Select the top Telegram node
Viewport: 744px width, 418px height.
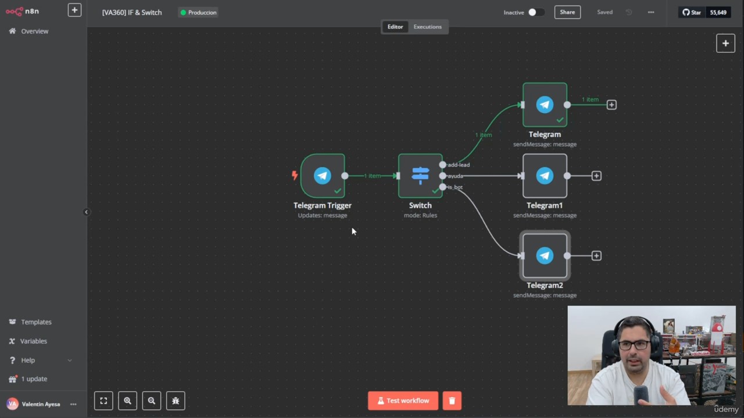pyautogui.click(x=545, y=105)
